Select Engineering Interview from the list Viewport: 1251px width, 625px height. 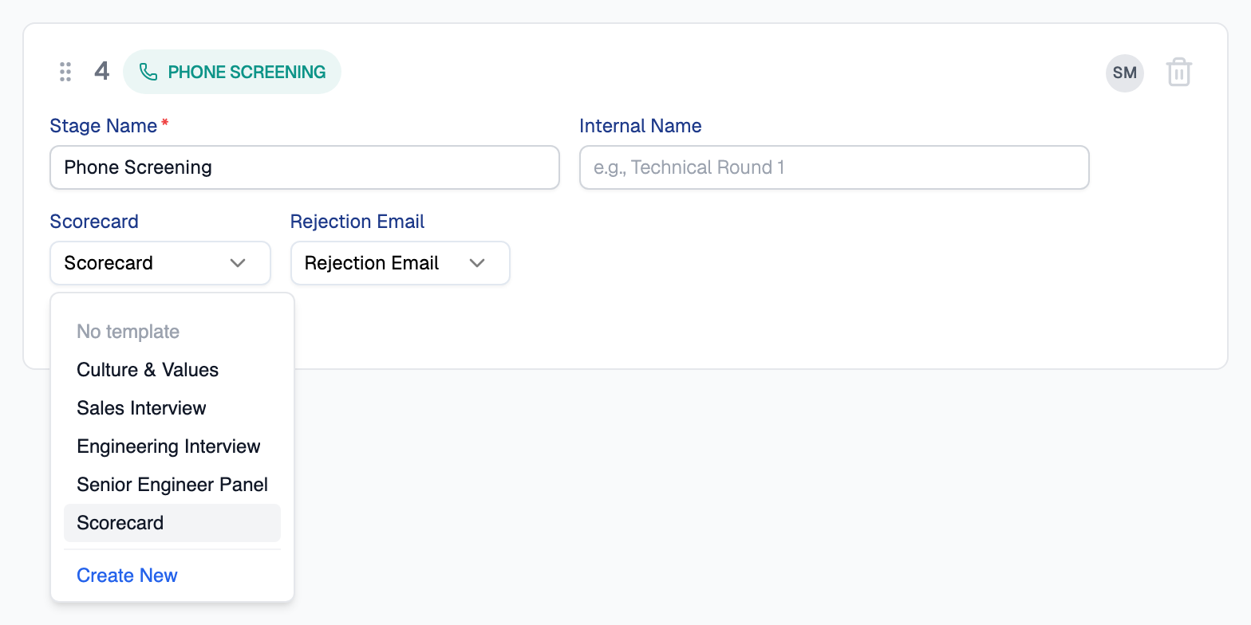click(x=172, y=446)
